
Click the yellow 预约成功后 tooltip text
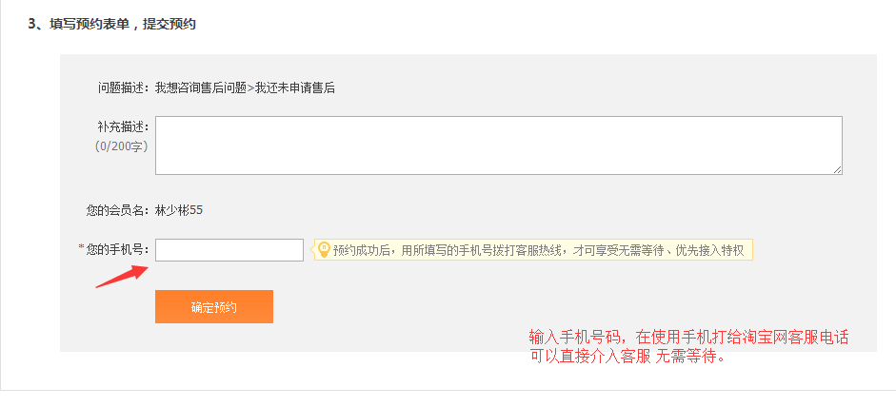(538, 250)
